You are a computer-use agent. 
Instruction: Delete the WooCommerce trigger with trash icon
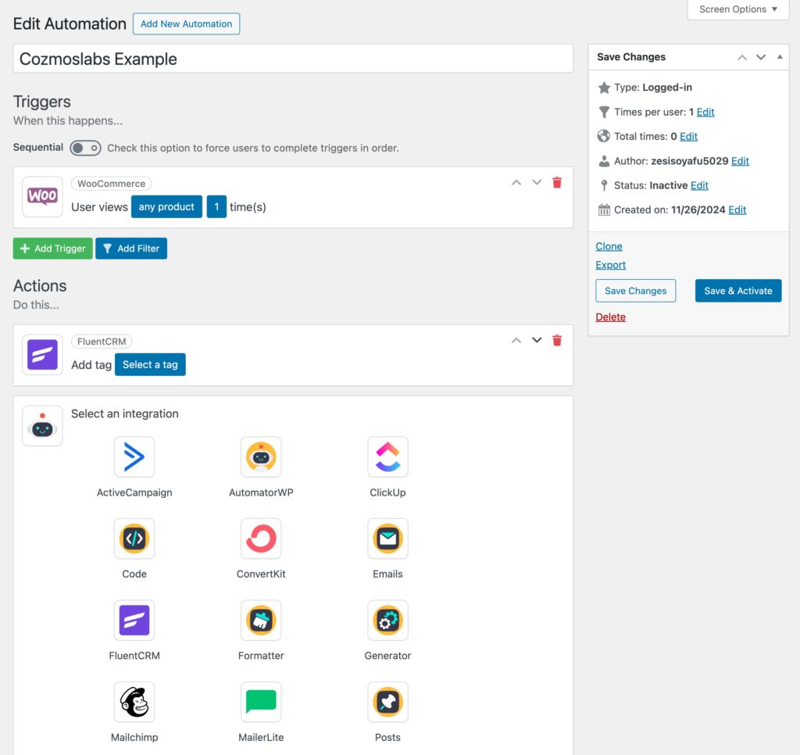pos(557,183)
